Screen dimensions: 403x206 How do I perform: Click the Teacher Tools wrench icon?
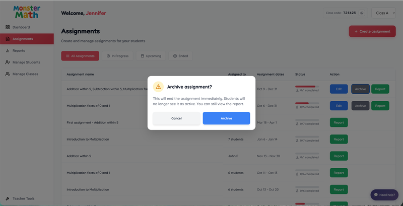8,198
